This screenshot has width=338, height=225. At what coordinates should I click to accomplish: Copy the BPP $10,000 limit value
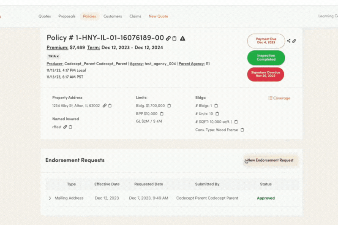click(x=162, y=114)
